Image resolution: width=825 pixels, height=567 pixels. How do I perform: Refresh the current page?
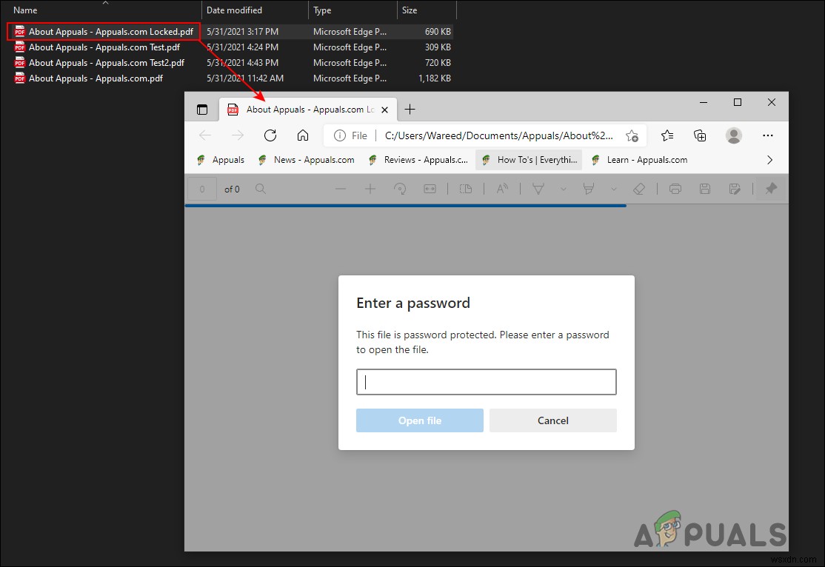pos(270,135)
